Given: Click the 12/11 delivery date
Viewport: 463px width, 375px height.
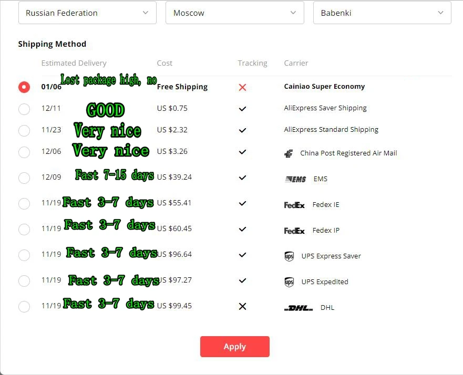Looking at the screenshot, I should 51,108.
